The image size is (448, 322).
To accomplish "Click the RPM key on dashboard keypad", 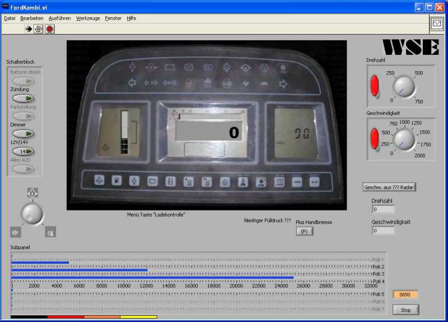I will pyautogui.click(x=261, y=183).
